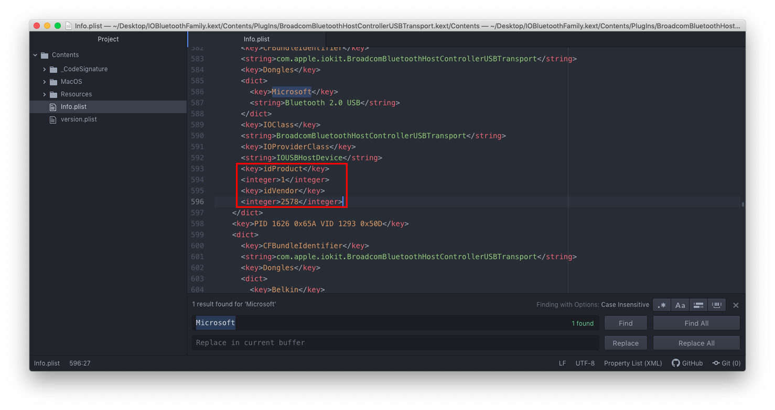The width and height of the screenshot is (775, 410).
Task: Click the Replace All button
Action: click(x=696, y=343)
